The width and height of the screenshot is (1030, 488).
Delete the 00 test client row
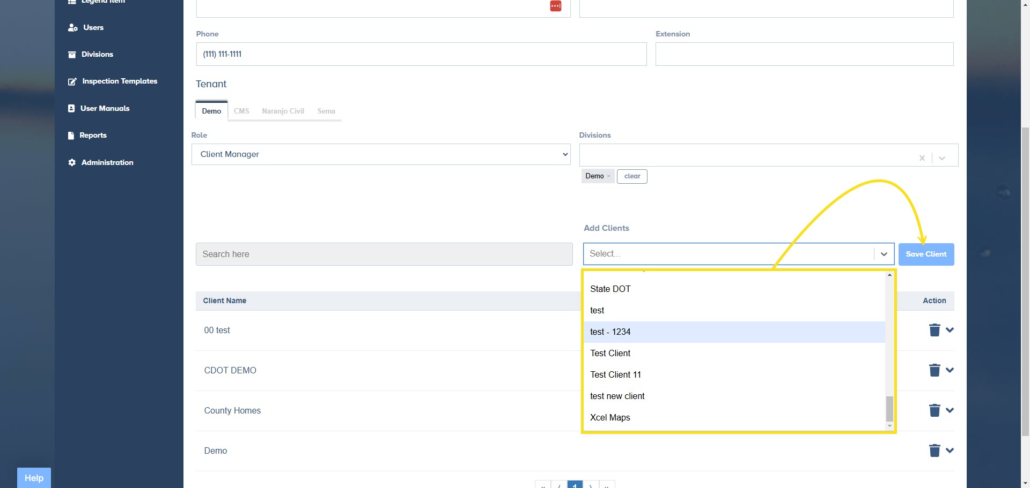pyautogui.click(x=934, y=330)
